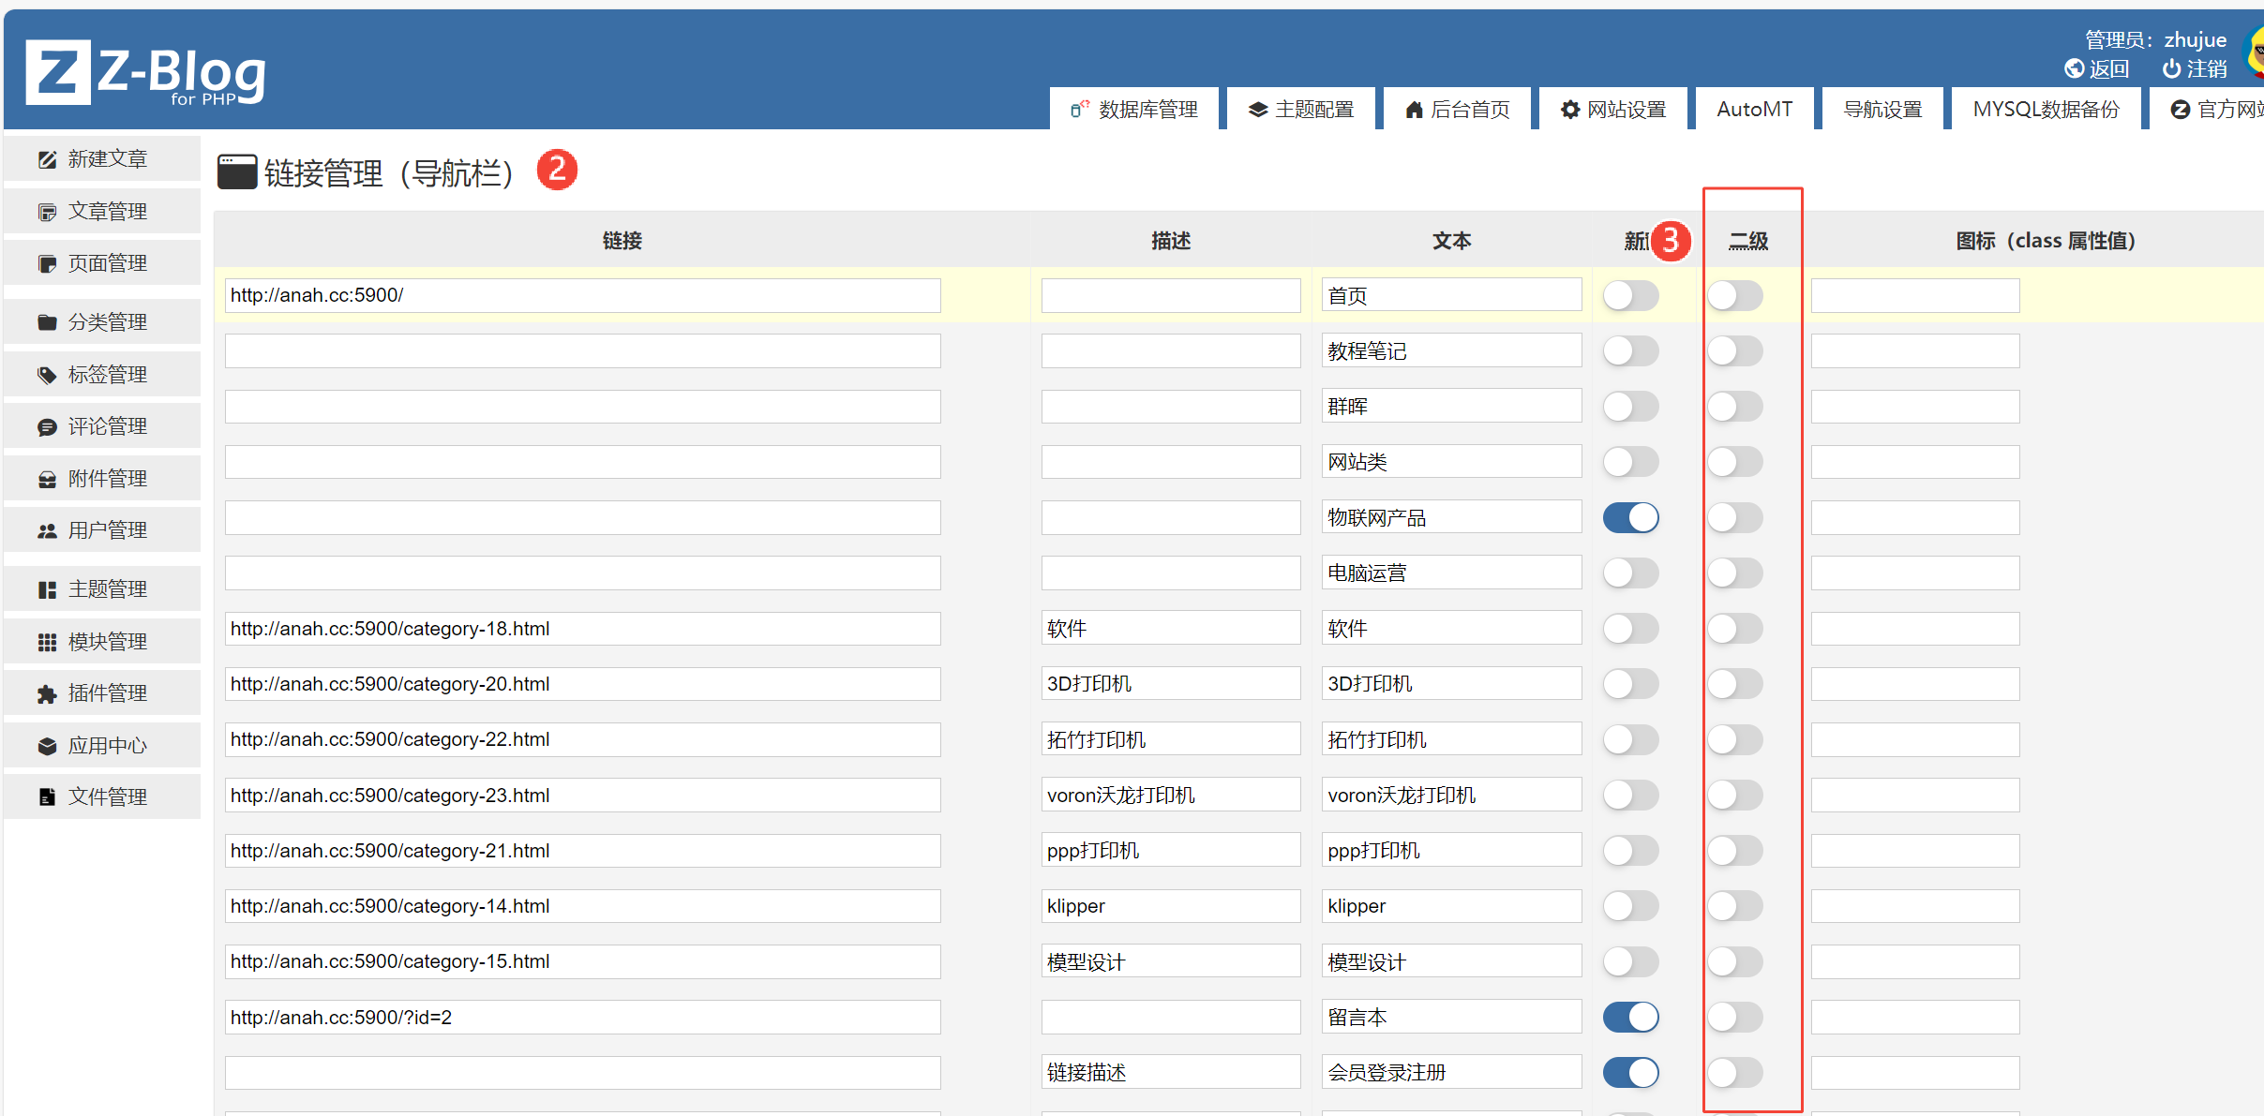Viewport: 2264px width, 1116px height.
Task: Click the new article pencil icon
Action: pyautogui.click(x=47, y=159)
